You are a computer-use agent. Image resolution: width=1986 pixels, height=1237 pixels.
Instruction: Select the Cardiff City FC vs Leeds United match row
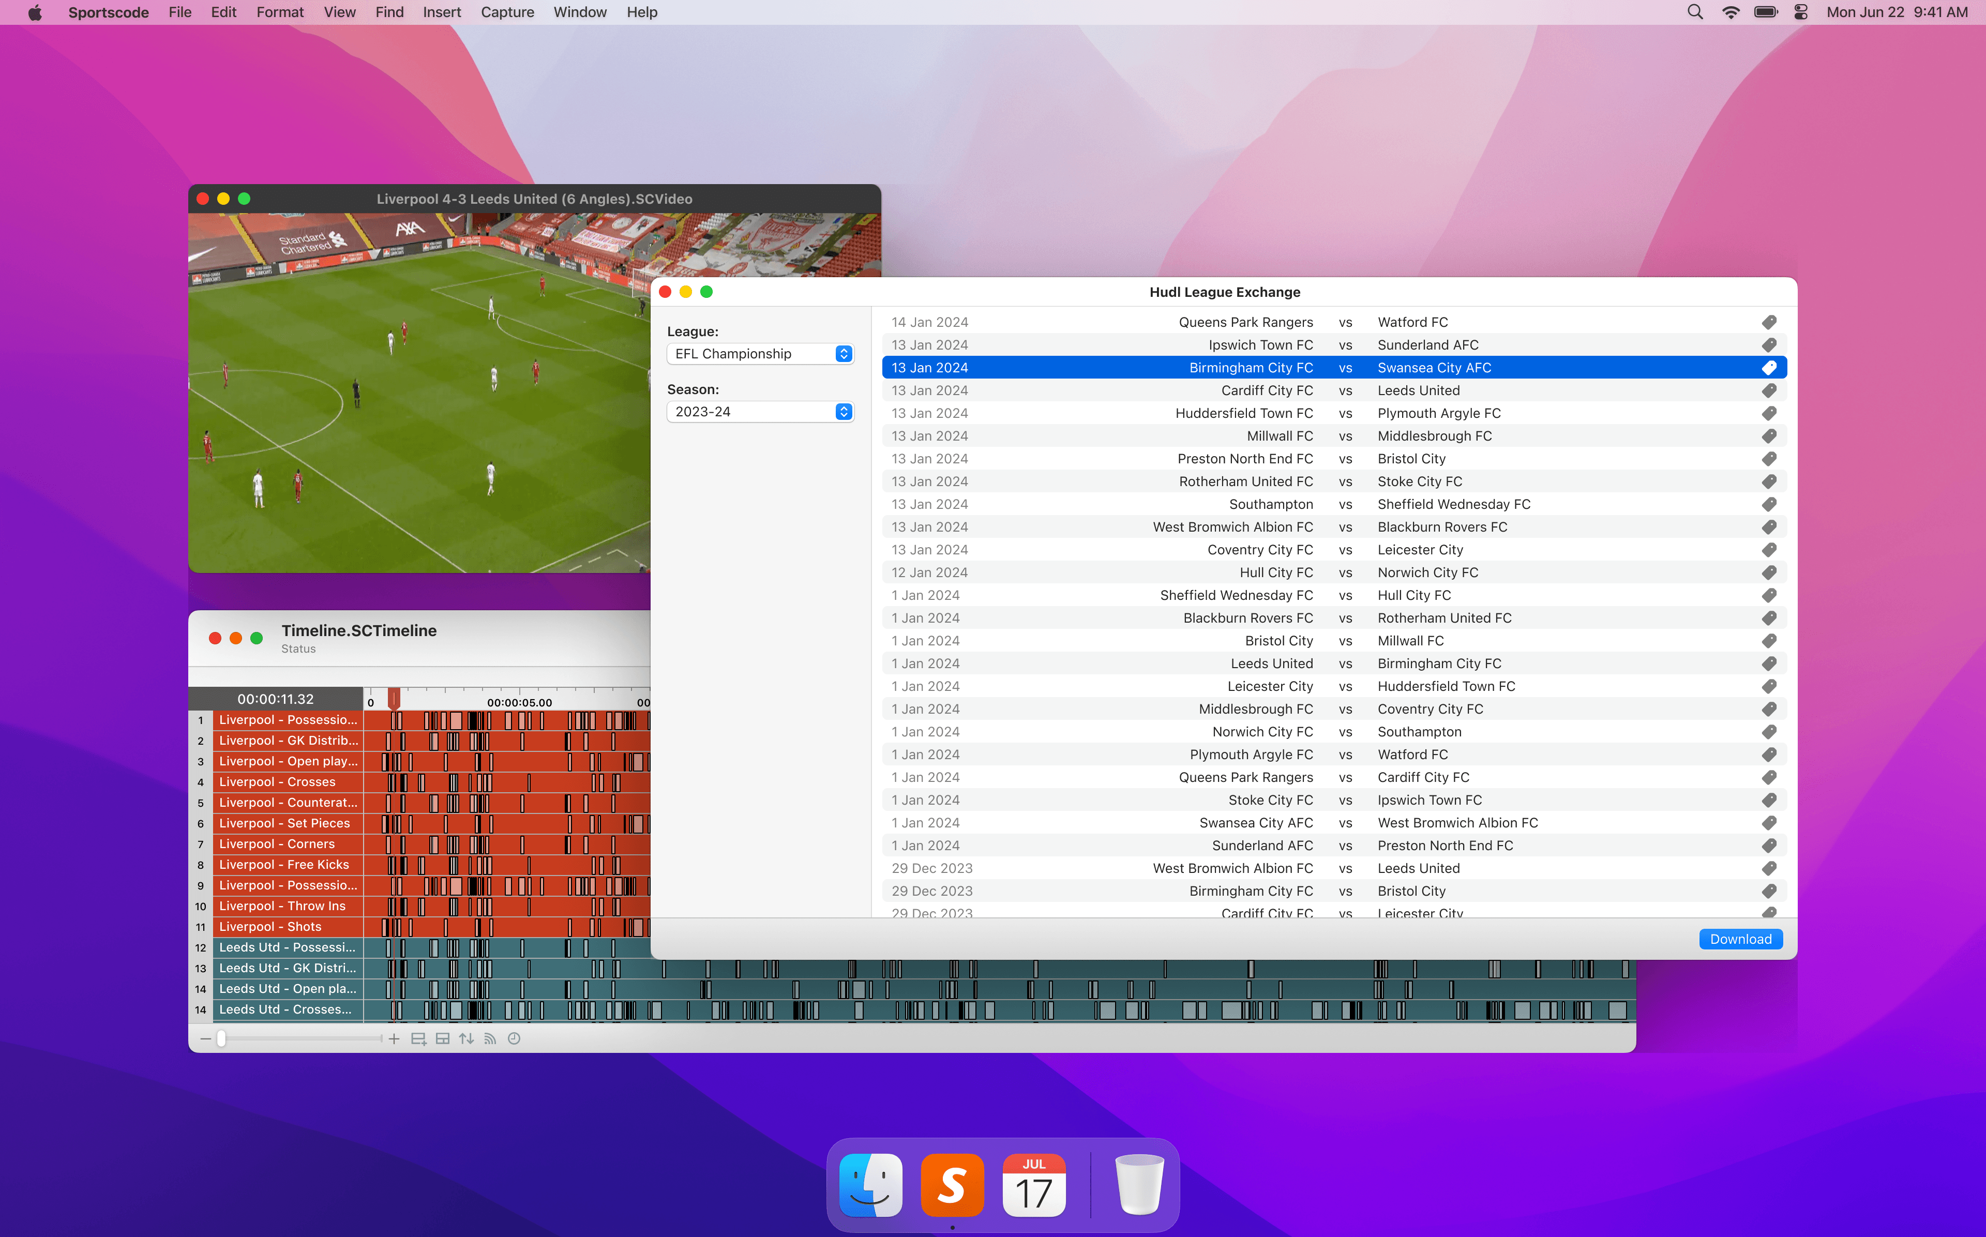[x=1334, y=391]
